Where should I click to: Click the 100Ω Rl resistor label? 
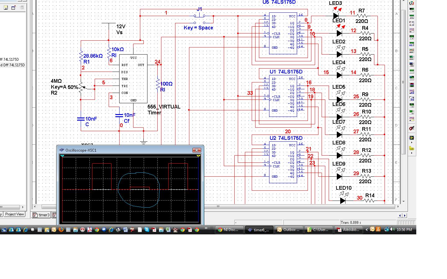(166, 86)
